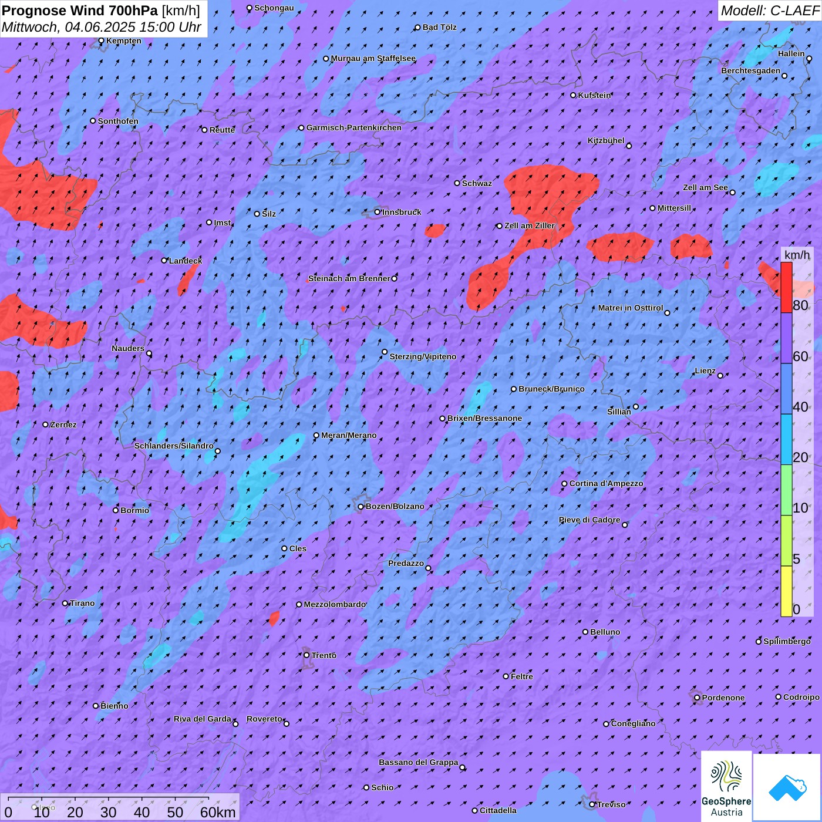
Task: Click the Lienz city label
Action: pyautogui.click(x=705, y=371)
